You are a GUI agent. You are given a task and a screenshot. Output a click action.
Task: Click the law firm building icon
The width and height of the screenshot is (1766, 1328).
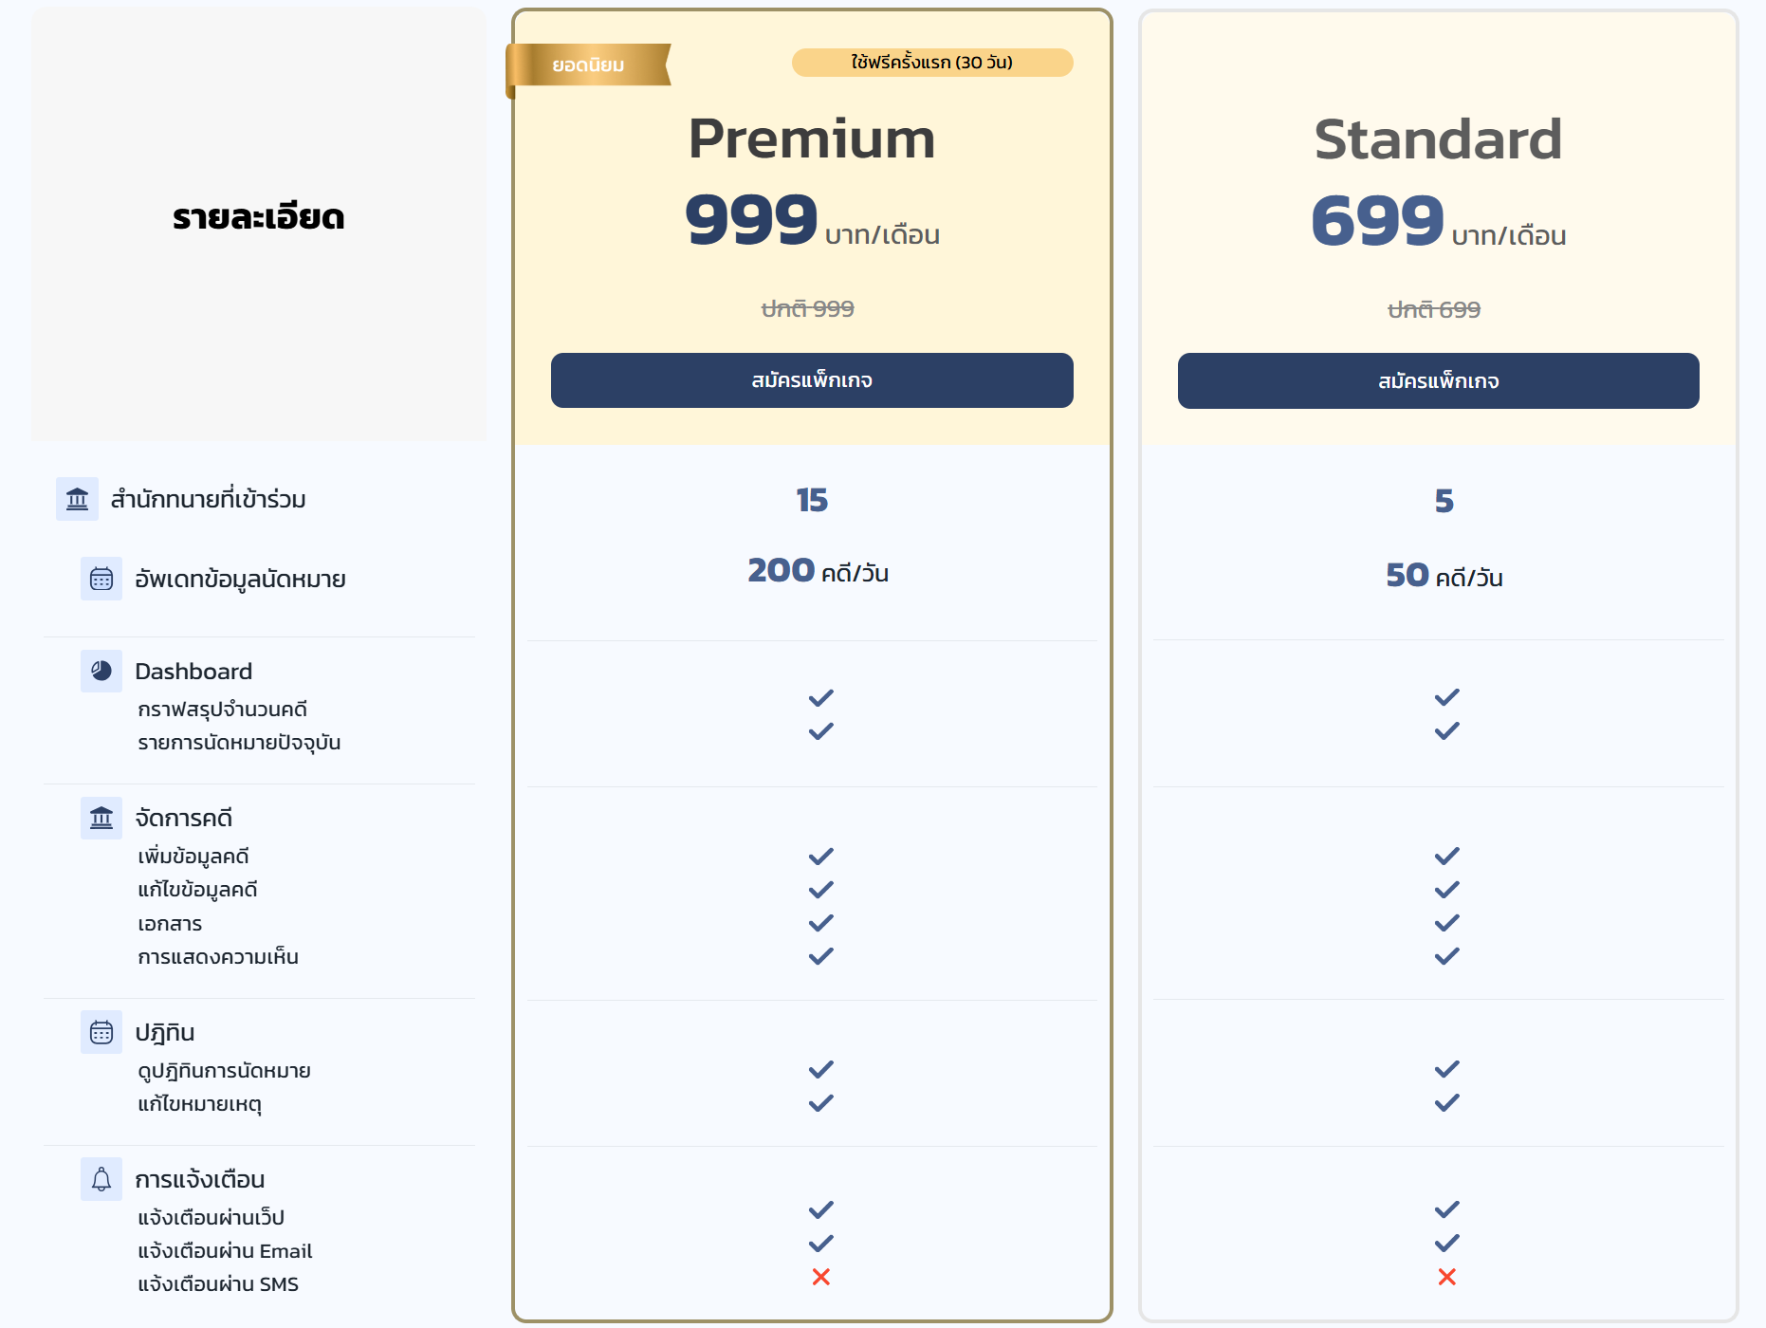(x=77, y=499)
